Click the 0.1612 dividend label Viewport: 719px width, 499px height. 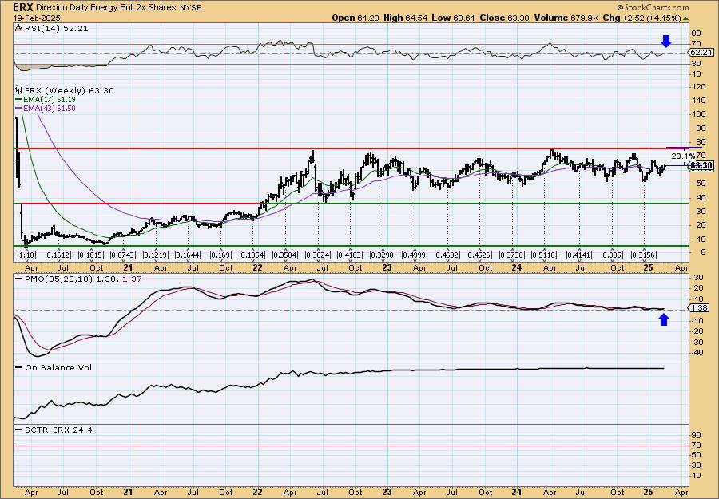[x=58, y=255]
